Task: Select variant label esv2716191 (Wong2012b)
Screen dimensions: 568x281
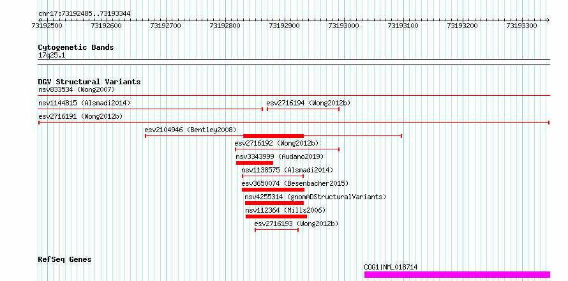Action: click(x=80, y=116)
